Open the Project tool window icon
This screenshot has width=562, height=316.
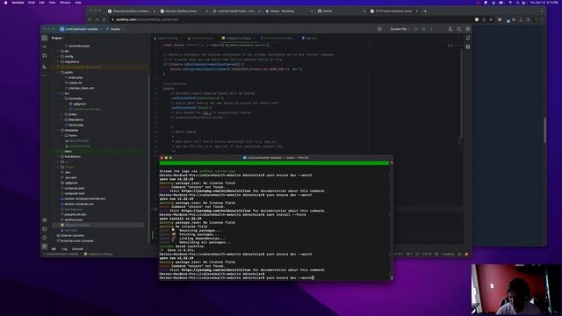click(45, 38)
